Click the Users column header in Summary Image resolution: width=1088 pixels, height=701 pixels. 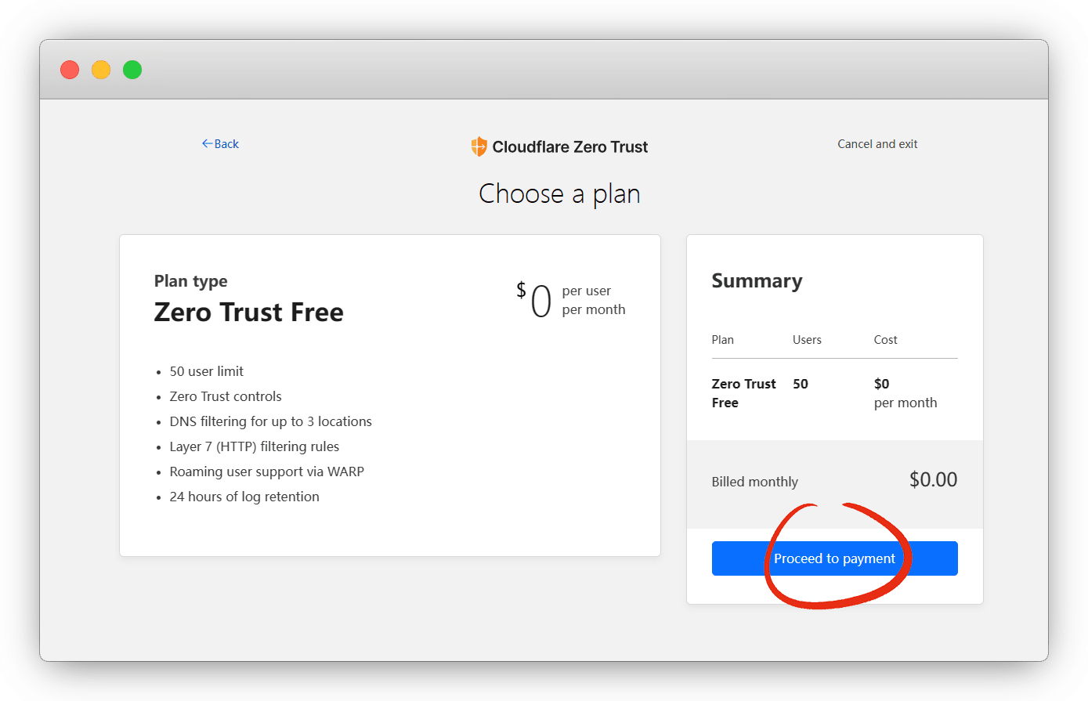807,340
